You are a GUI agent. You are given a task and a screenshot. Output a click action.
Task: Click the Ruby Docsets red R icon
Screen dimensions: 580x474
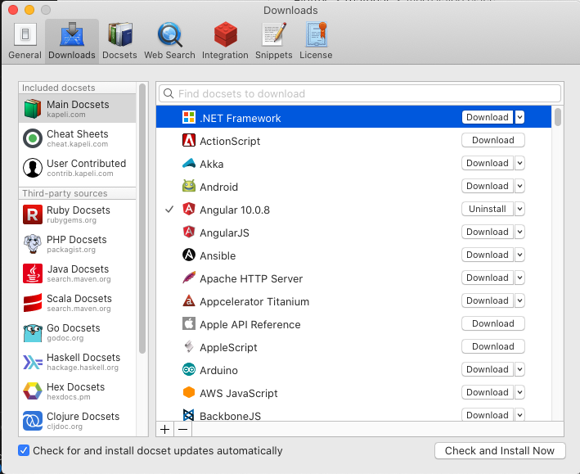click(x=33, y=214)
